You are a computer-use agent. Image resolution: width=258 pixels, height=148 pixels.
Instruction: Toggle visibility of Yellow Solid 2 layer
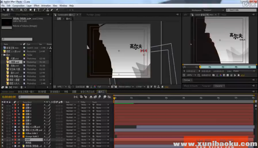(3, 133)
